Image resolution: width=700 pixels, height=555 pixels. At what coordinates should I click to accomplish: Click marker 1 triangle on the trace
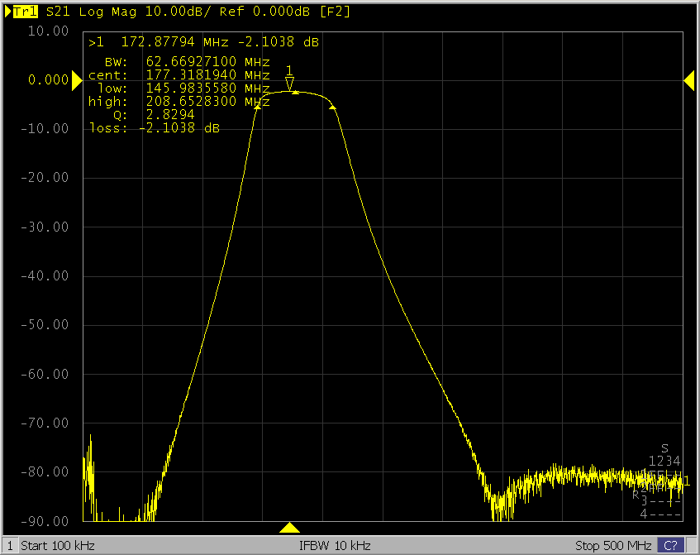[289, 84]
